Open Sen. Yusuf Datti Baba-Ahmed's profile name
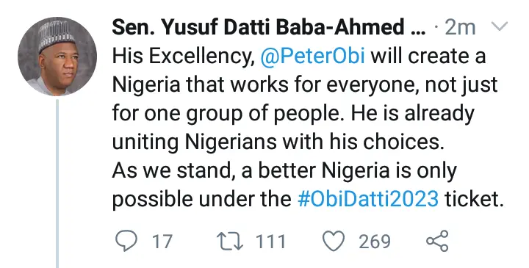The width and height of the screenshot is (529, 268). coord(258,27)
